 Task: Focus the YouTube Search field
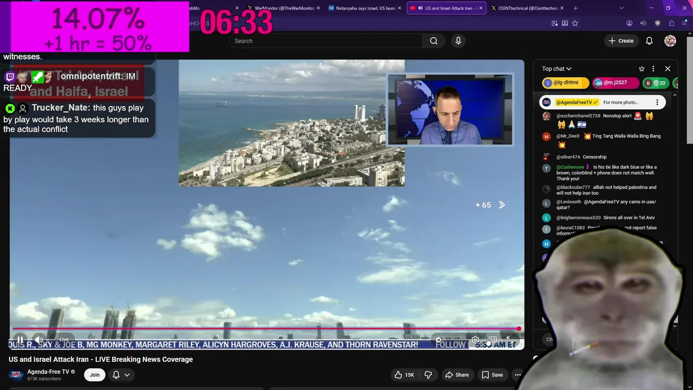tap(326, 41)
